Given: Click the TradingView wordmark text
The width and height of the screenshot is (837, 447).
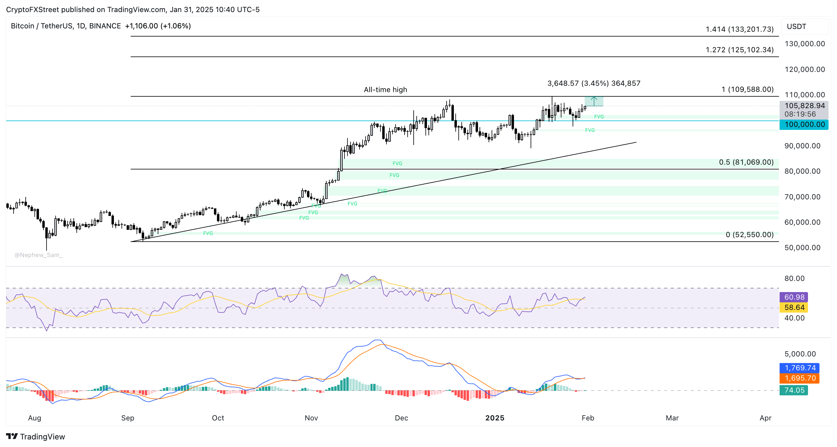Looking at the screenshot, I should tap(43, 437).
